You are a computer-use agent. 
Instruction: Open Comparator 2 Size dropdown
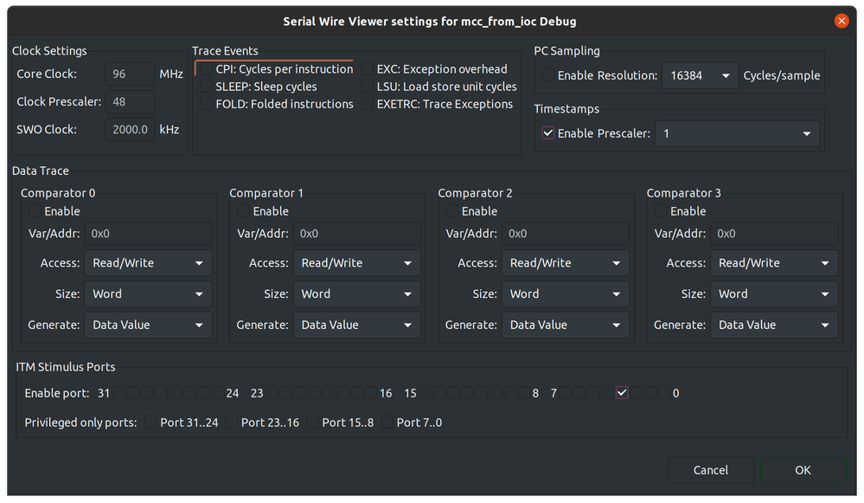tap(566, 294)
